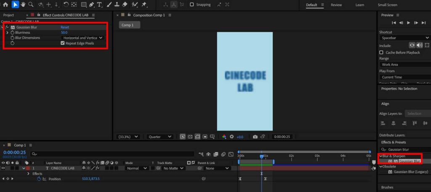Toggle include audio in preview

420,45
